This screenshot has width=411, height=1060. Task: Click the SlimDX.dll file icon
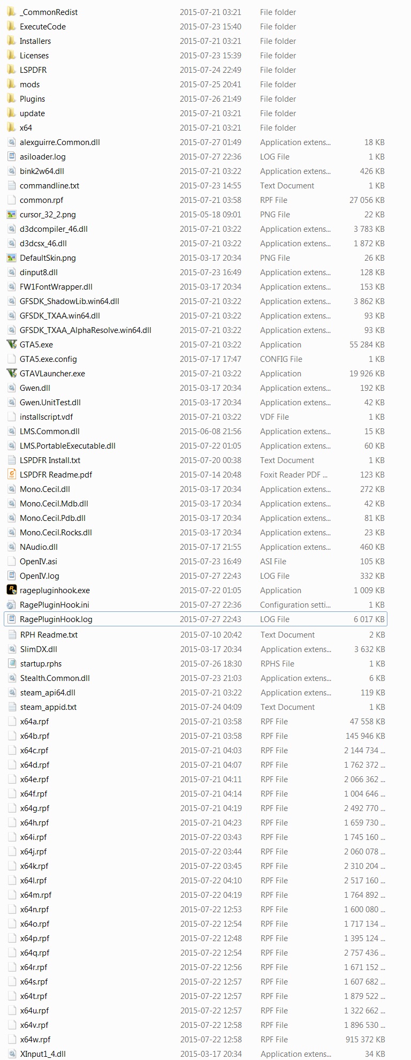(x=11, y=649)
